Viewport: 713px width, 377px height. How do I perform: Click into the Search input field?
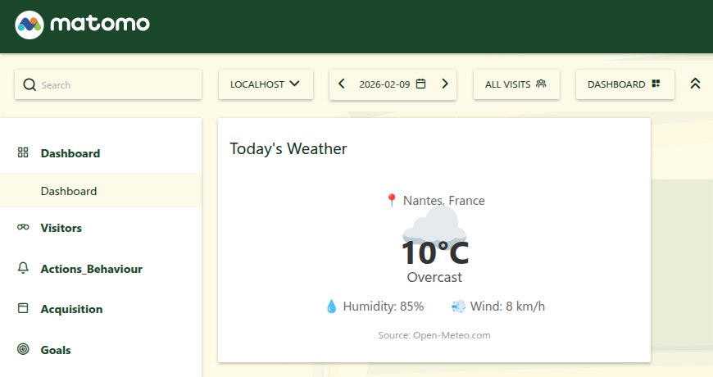(115, 84)
